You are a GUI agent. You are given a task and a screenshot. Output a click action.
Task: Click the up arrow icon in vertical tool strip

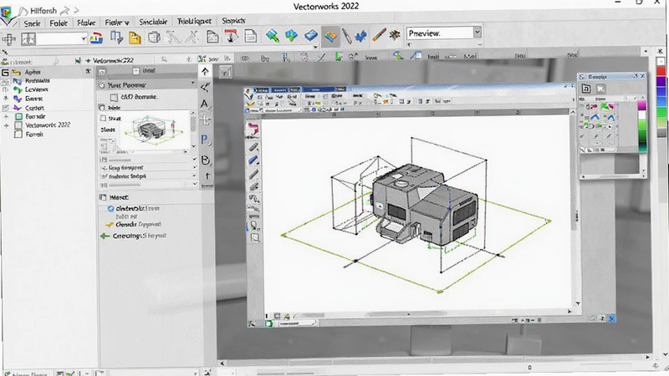[205, 71]
